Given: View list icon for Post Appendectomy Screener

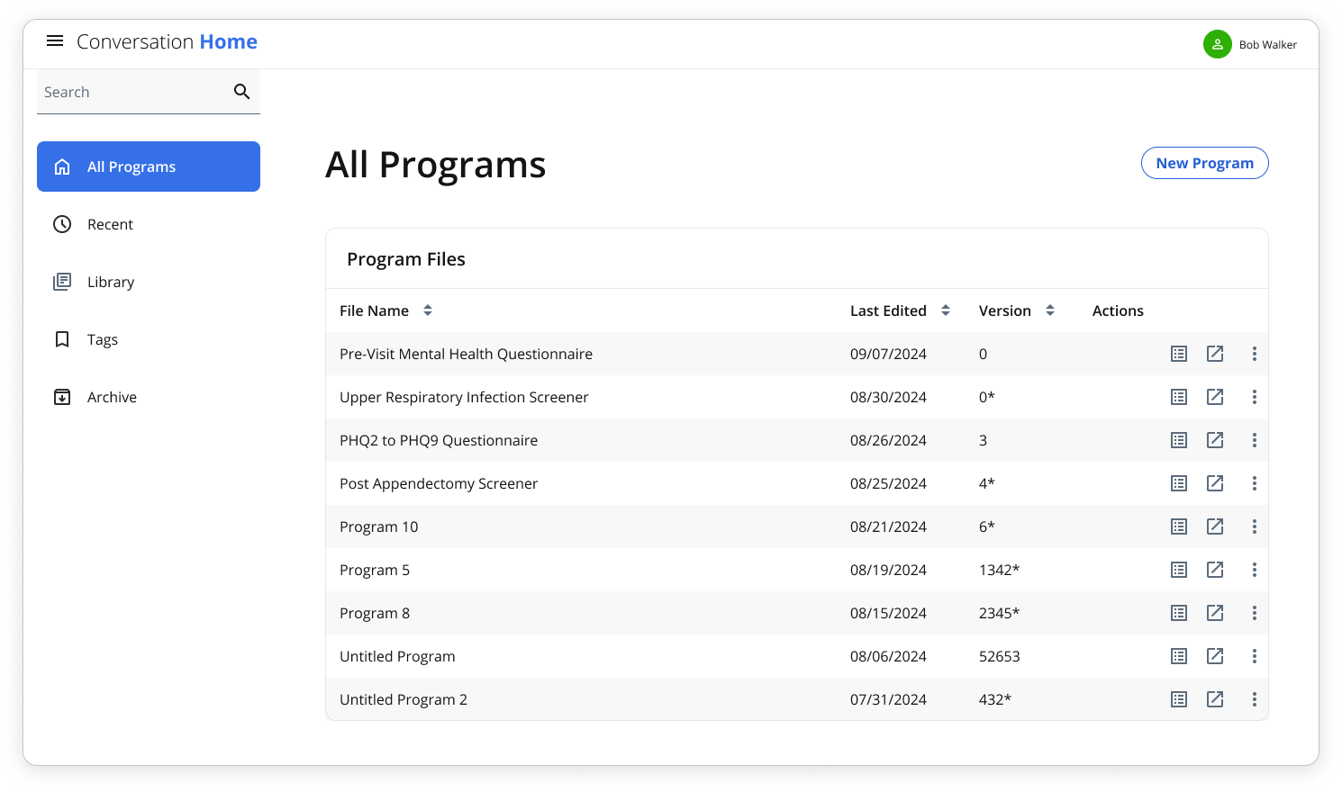Looking at the screenshot, I should [1179, 483].
